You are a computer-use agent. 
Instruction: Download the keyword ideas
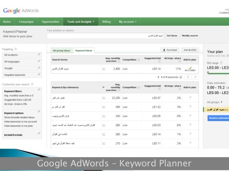click(170, 50)
